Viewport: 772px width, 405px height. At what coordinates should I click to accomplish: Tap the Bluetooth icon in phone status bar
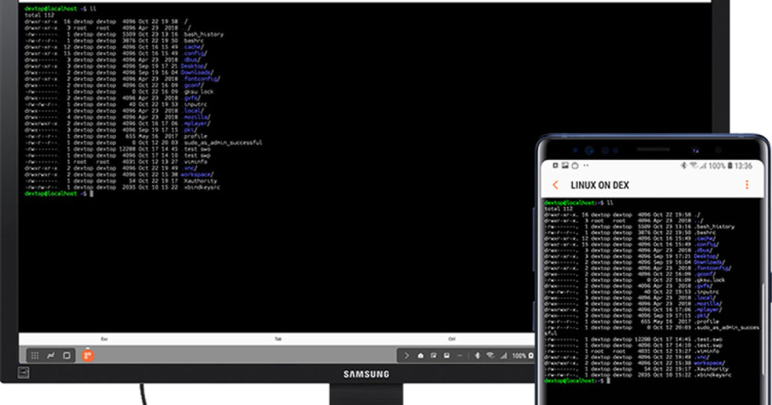[684, 166]
